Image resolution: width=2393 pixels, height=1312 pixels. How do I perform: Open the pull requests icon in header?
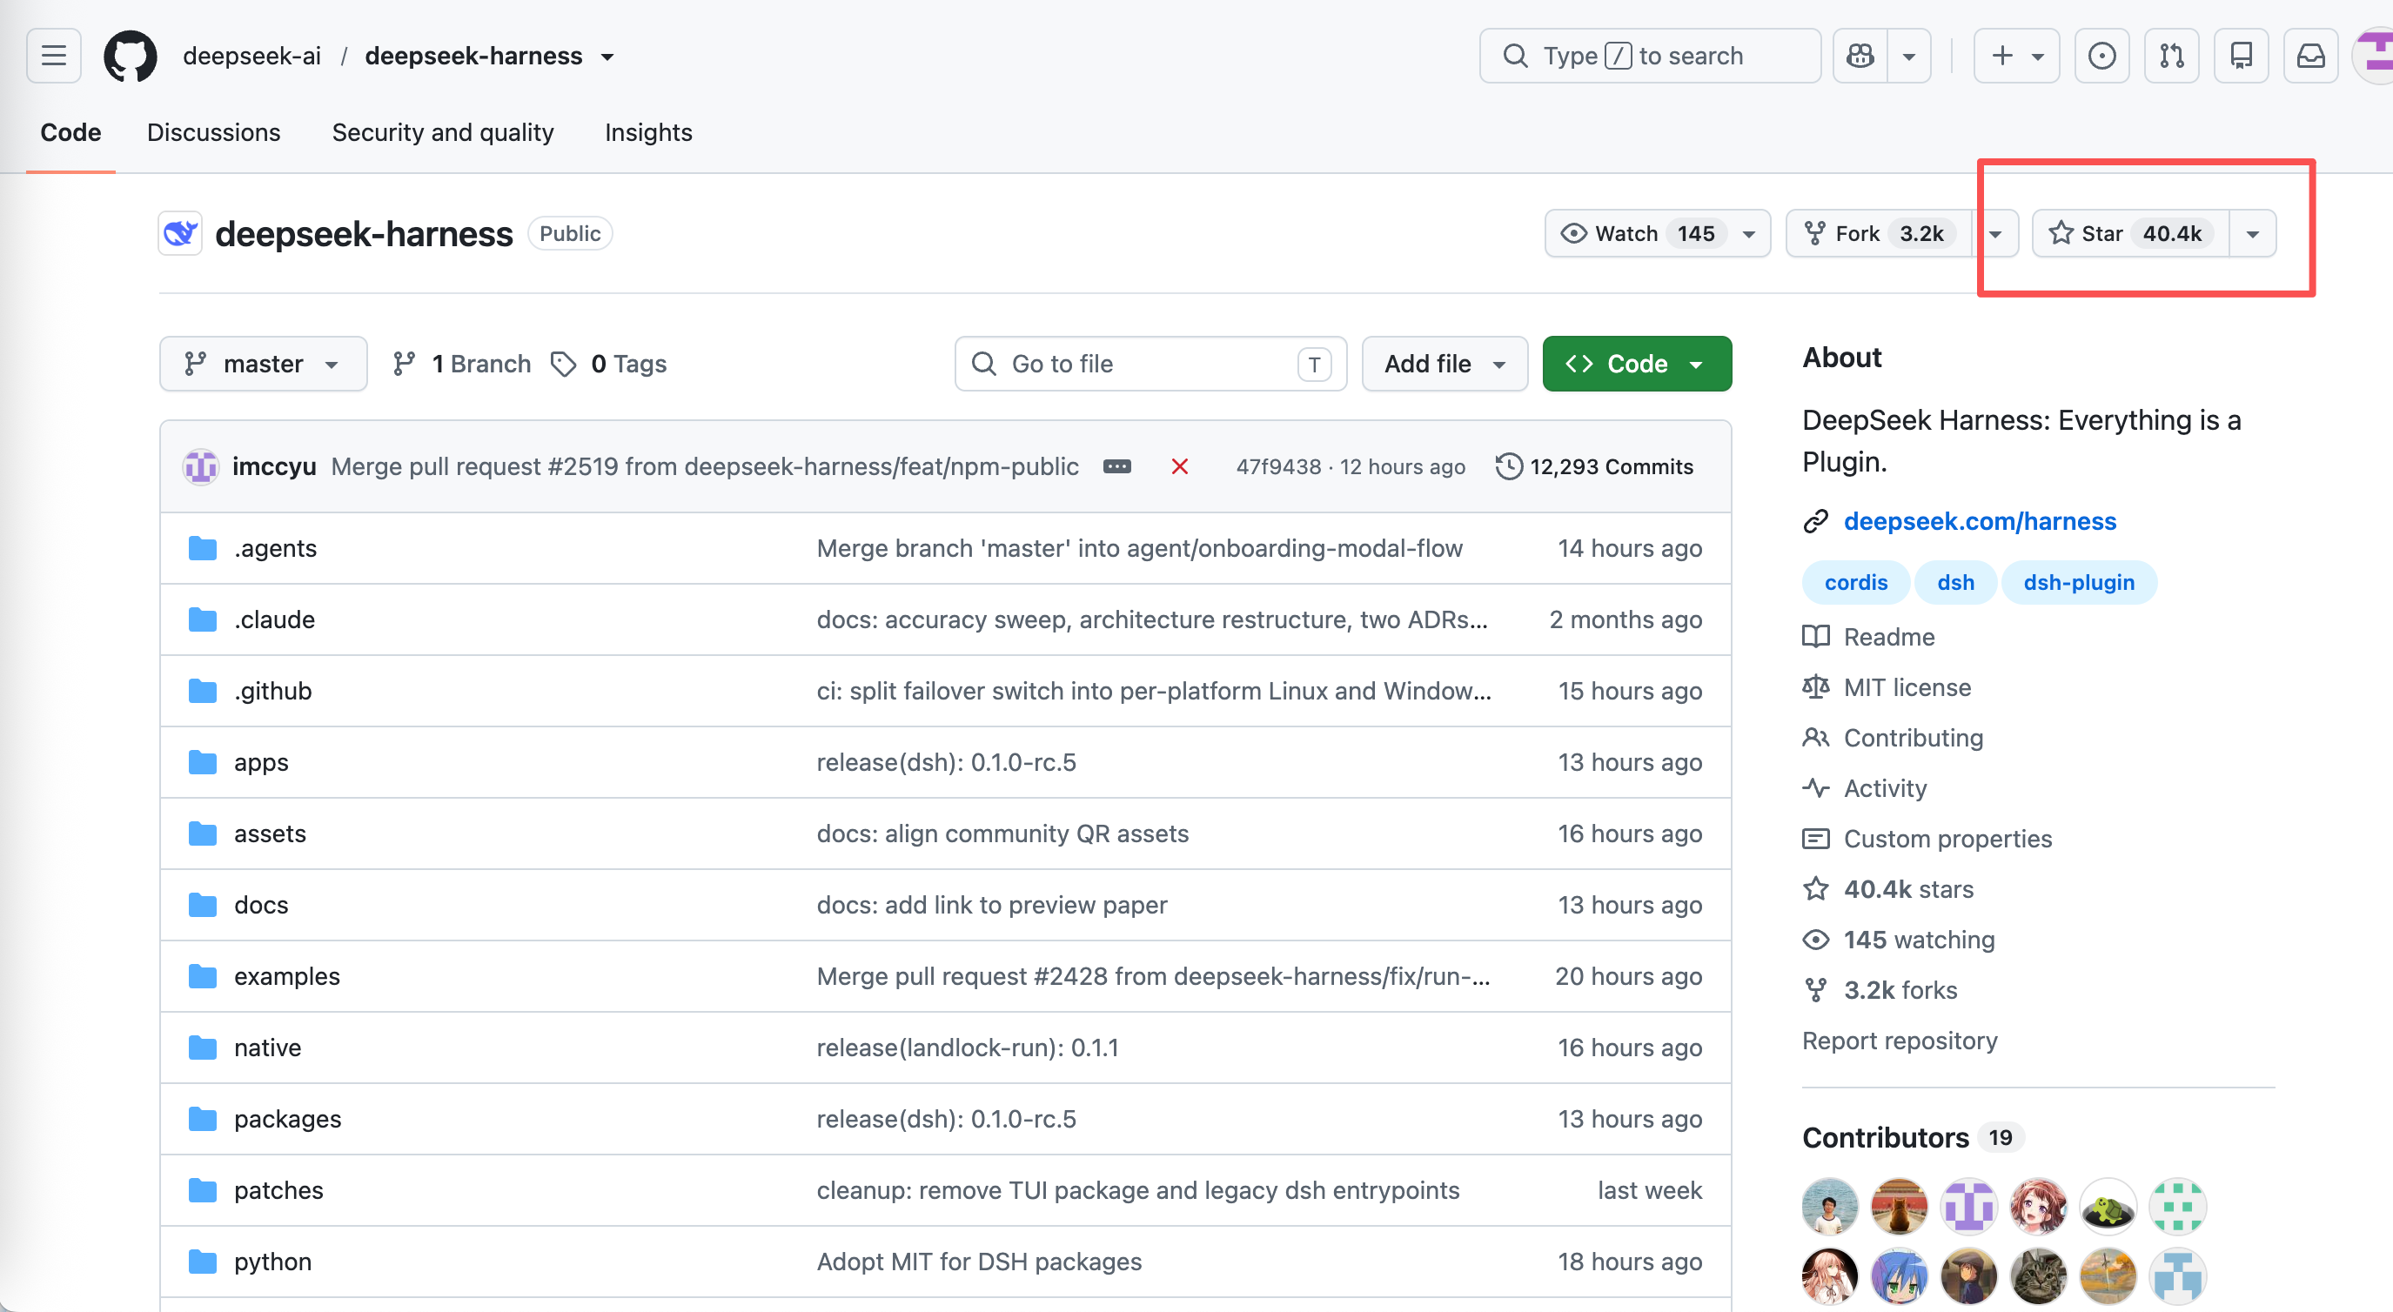coord(2171,56)
